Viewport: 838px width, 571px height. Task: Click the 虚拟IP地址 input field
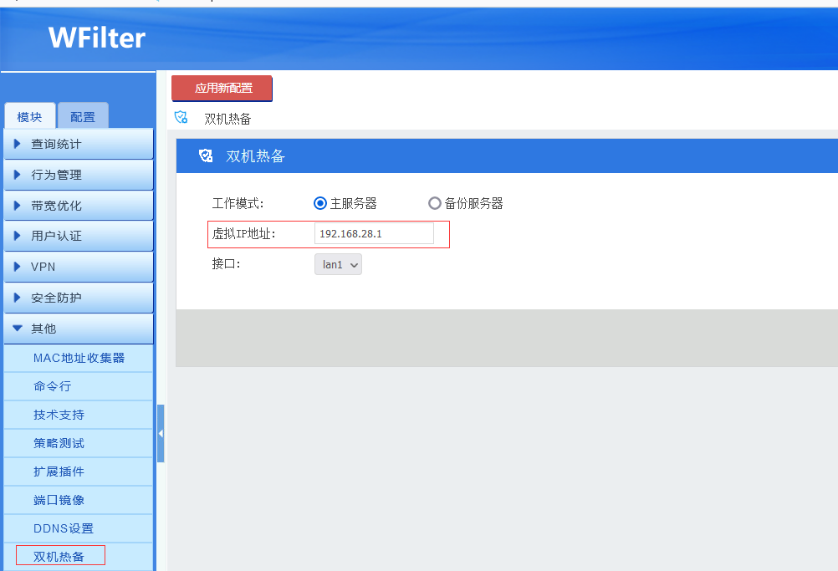tap(374, 234)
